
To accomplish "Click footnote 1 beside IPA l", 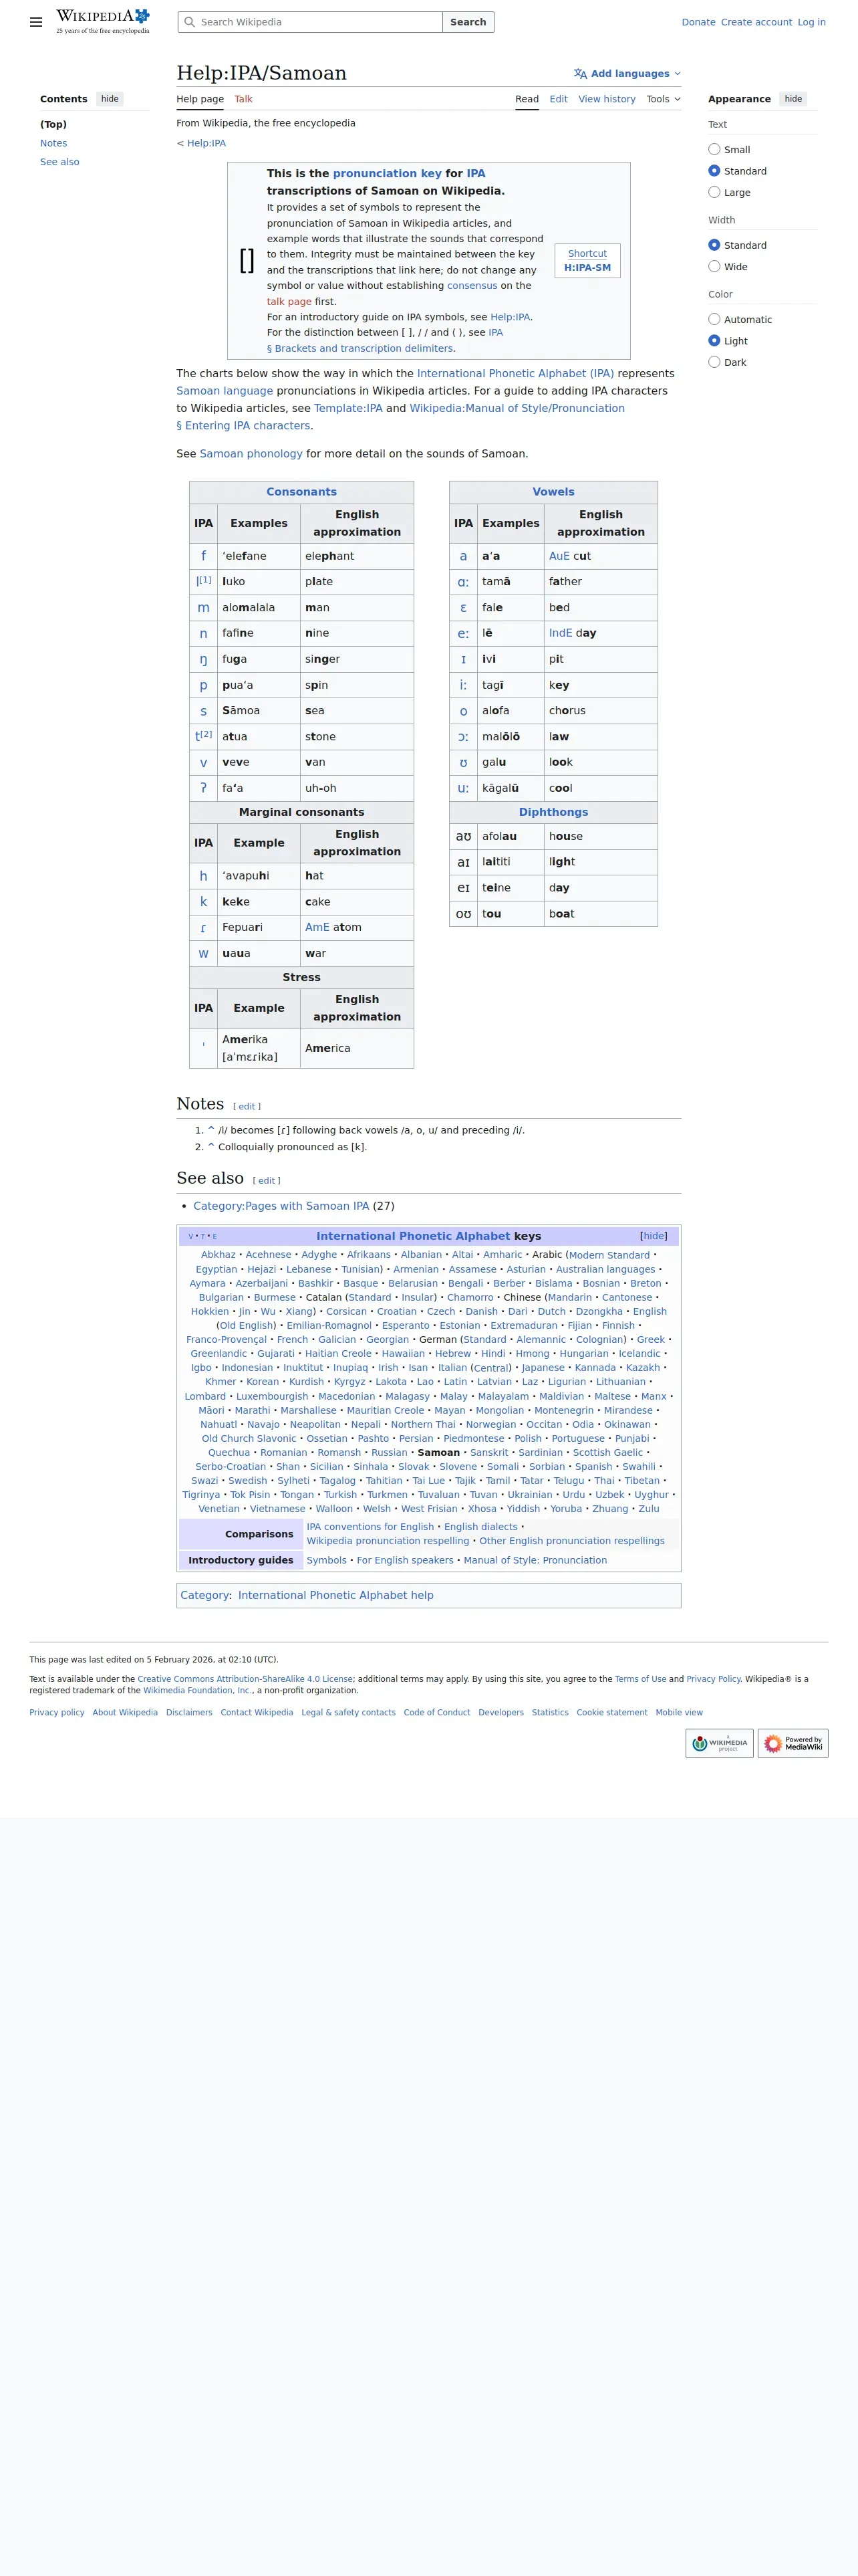I will (x=204, y=579).
